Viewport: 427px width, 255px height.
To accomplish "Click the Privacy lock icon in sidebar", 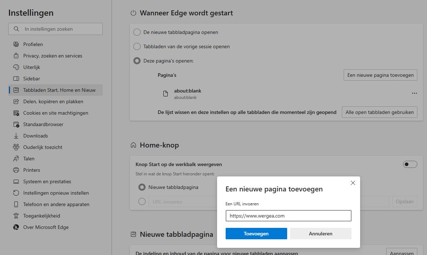I will [x=16, y=56].
